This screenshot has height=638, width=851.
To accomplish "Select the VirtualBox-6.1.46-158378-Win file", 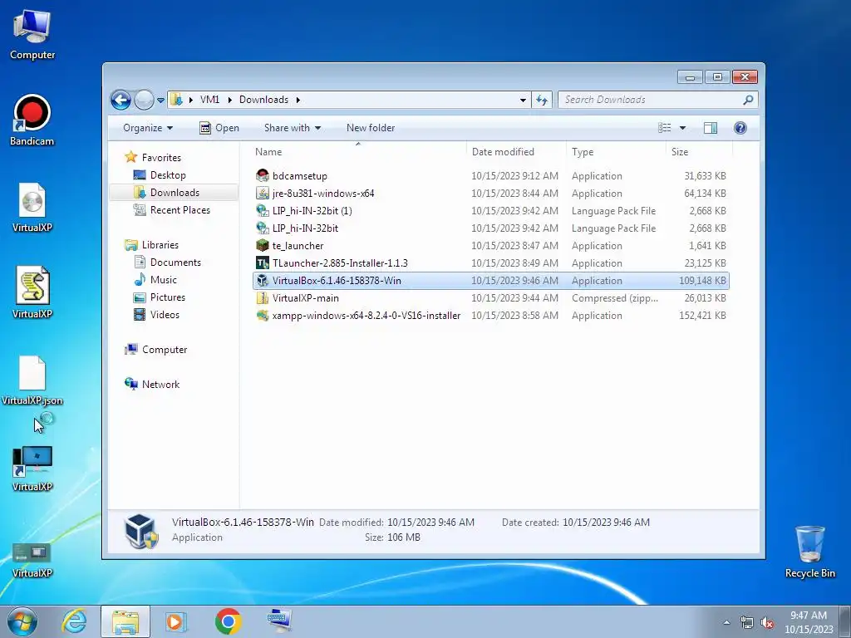I will click(x=490, y=281).
